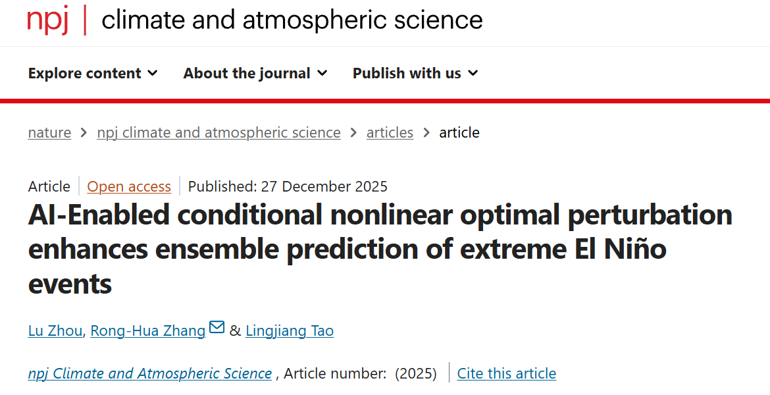View author Lu Zhou's profile
This screenshot has width=770, height=395.
pyautogui.click(x=55, y=330)
